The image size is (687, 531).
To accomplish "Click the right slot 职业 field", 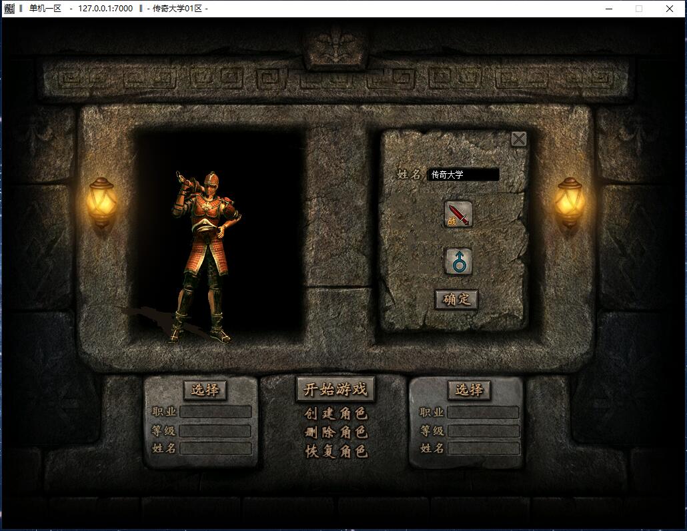I will pos(484,412).
